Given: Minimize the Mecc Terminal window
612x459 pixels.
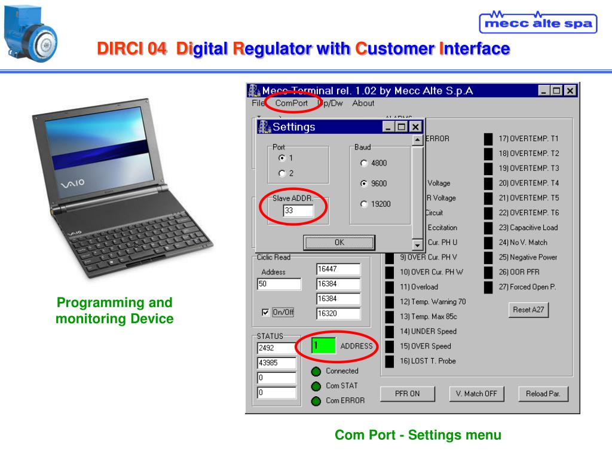Looking at the screenshot, I should pos(544,91).
